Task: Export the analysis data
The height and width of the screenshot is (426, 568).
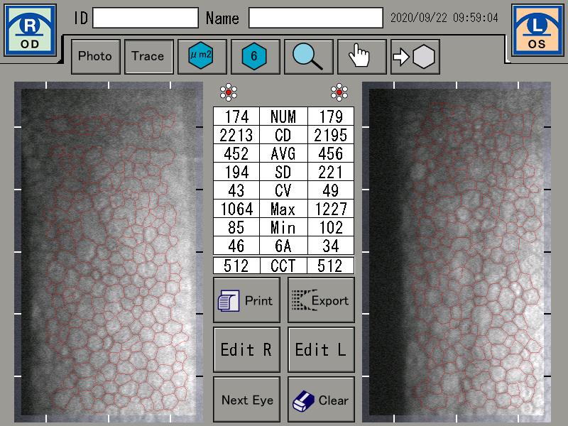Action: [x=321, y=300]
